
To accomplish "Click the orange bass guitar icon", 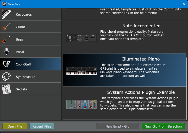I will (x=7, y=39).
